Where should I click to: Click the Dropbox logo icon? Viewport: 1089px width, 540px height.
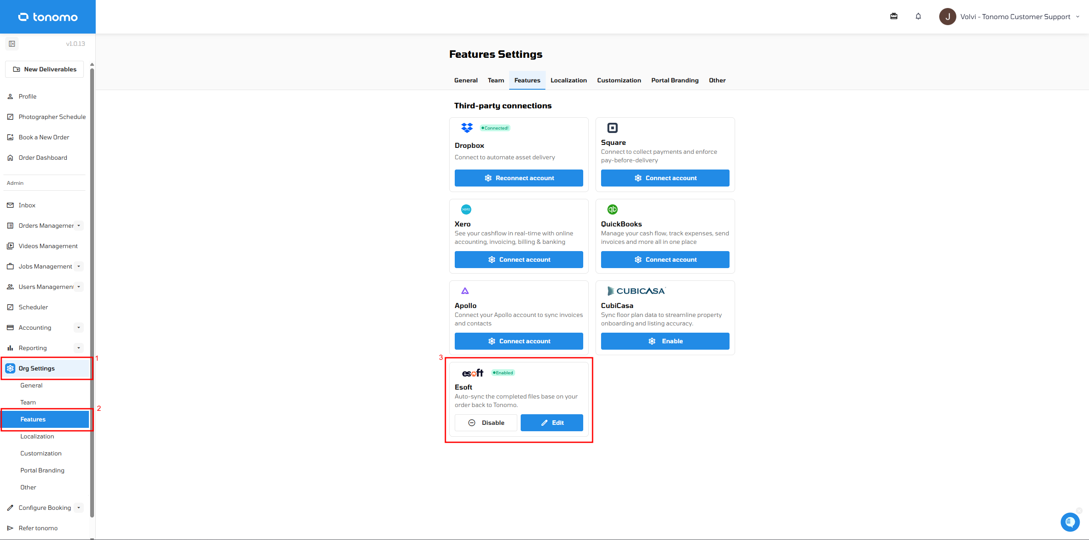coord(467,127)
